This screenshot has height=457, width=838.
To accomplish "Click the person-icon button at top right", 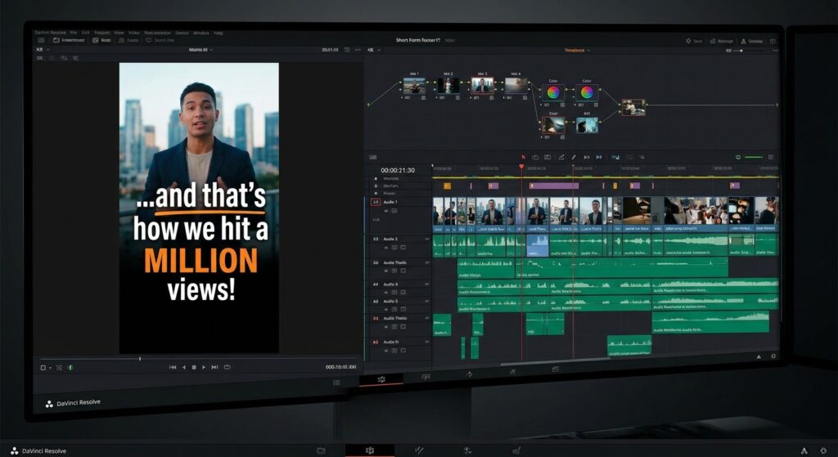I will (751, 41).
